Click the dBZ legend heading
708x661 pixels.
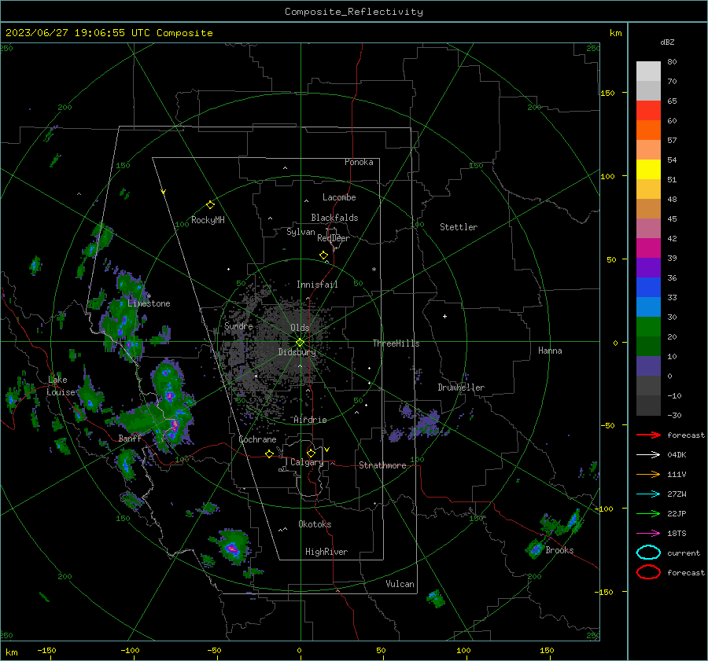[x=667, y=42]
